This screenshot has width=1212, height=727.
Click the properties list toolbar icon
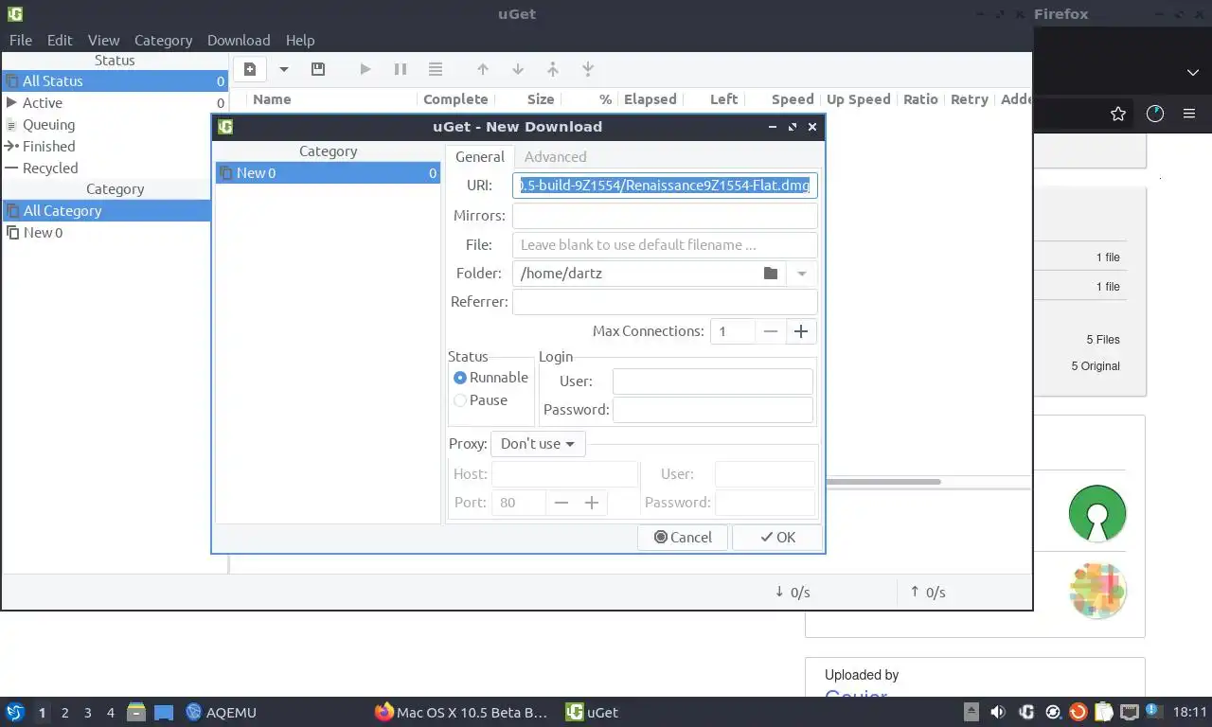436,69
